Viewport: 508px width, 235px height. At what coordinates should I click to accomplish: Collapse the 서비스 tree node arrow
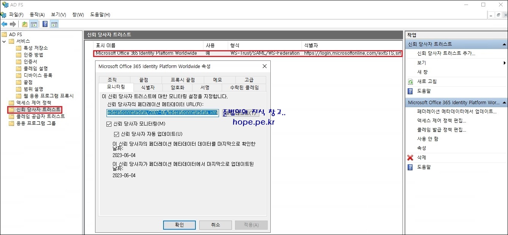(4, 41)
